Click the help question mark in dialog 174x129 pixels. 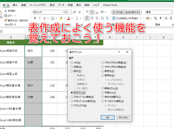[119, 52]
